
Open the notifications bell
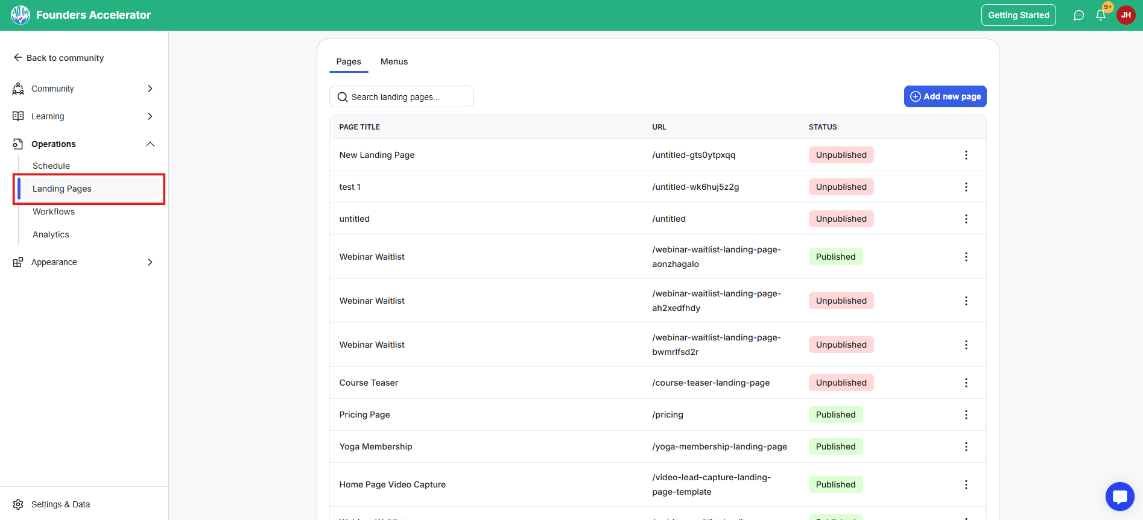click(1101, 15)
